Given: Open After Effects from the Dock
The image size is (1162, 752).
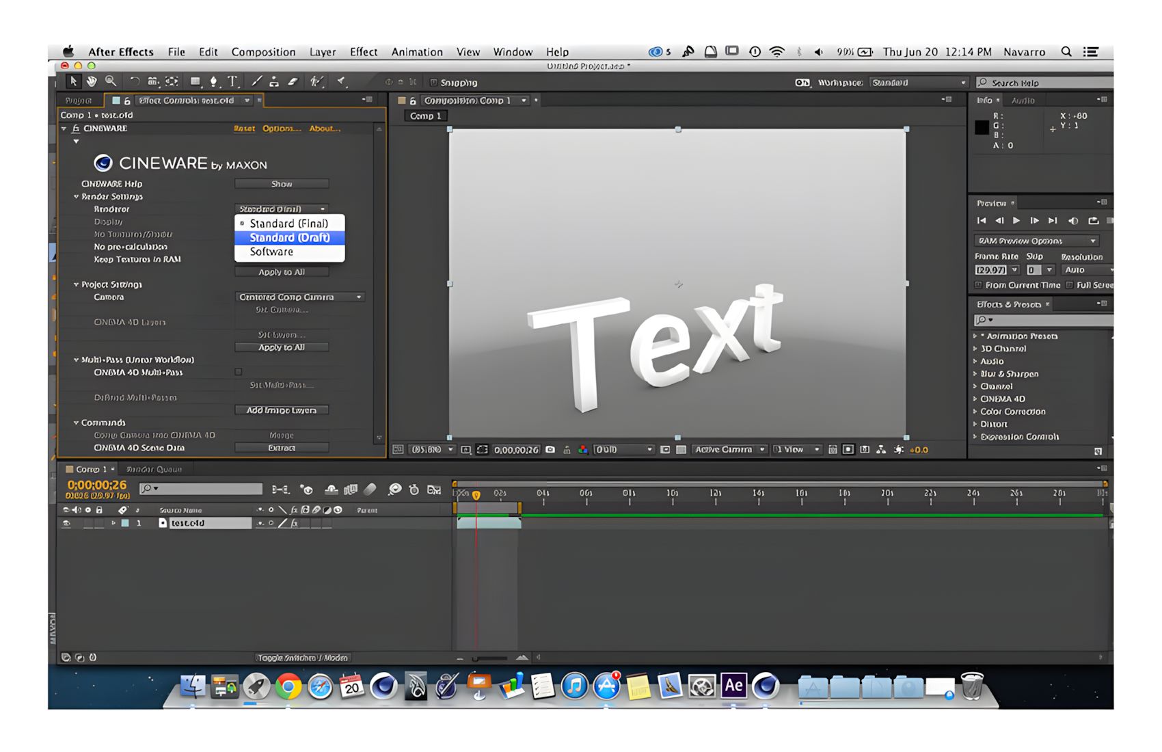Looking at the screenshot, I should (x=733, y=686).
